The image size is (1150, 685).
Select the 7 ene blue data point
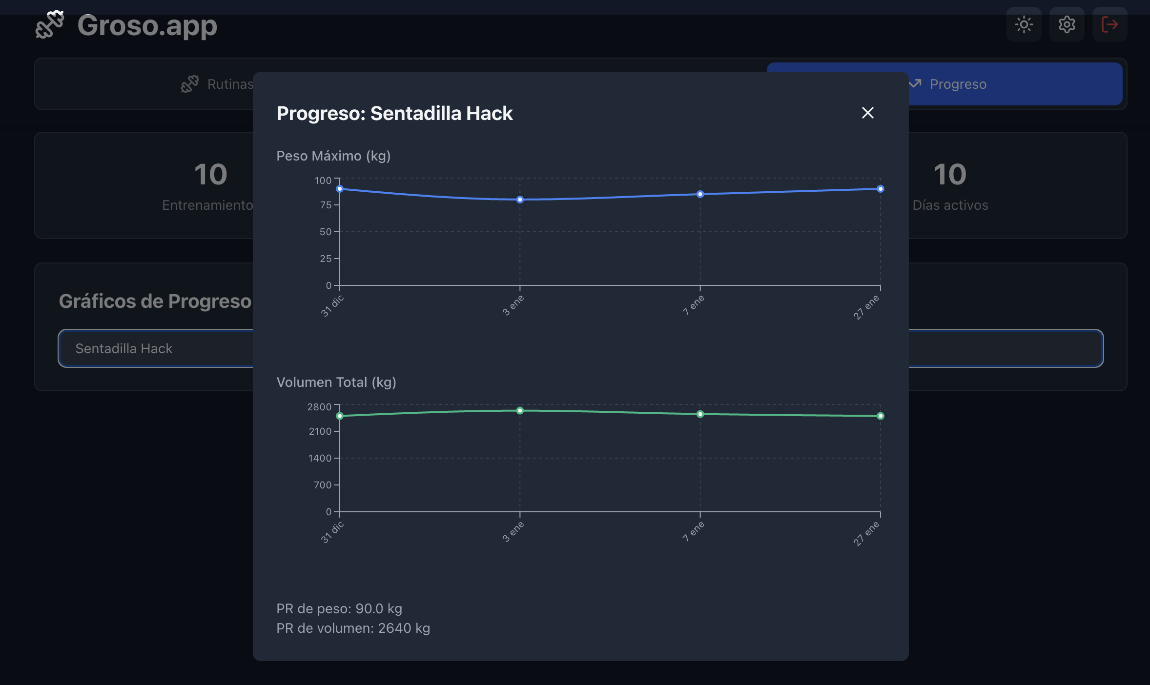700,194
